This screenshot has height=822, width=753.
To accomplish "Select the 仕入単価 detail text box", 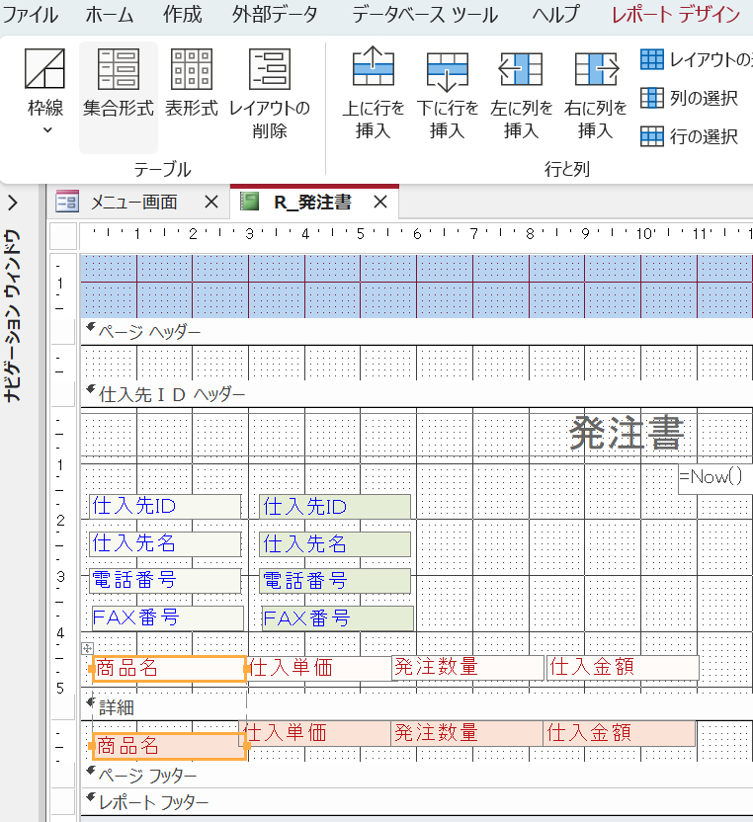I will coord(314,733).
